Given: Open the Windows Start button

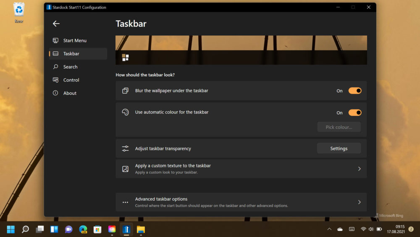Looking at the screenshot, I should [11, 229].
